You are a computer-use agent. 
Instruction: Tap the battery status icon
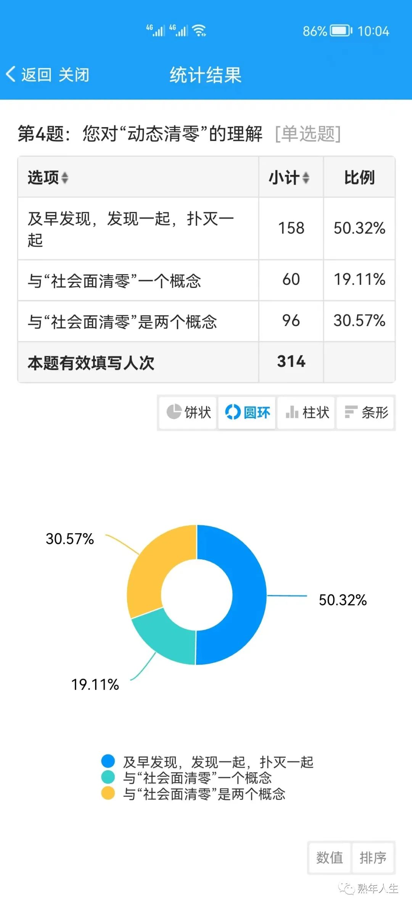click(341, 31)
